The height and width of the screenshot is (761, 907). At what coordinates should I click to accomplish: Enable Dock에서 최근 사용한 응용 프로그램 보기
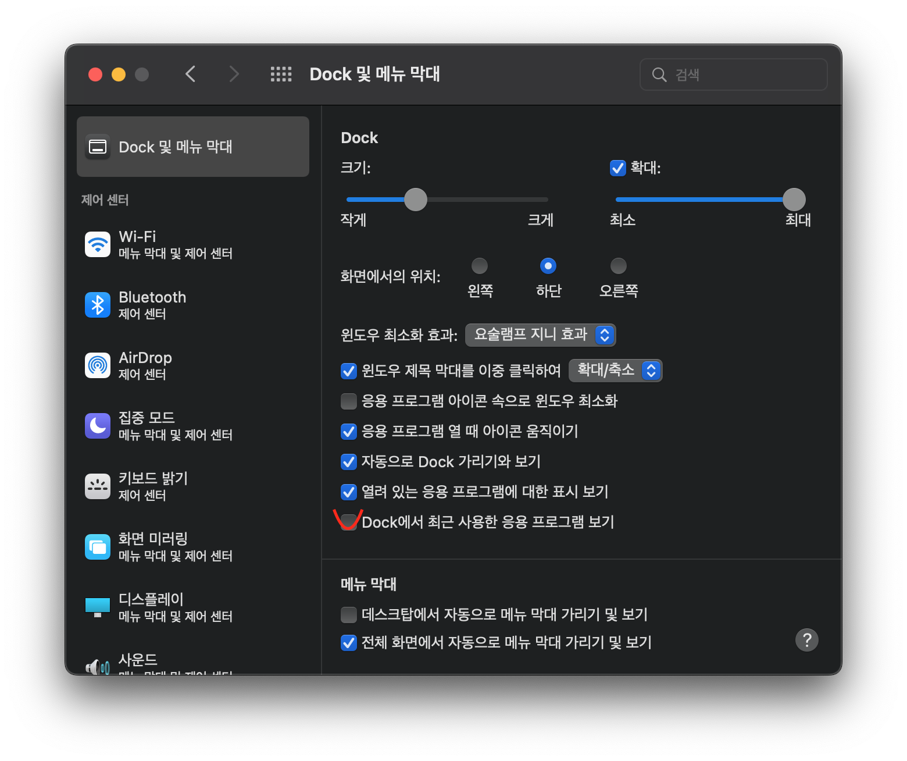[x=349, y=522]
